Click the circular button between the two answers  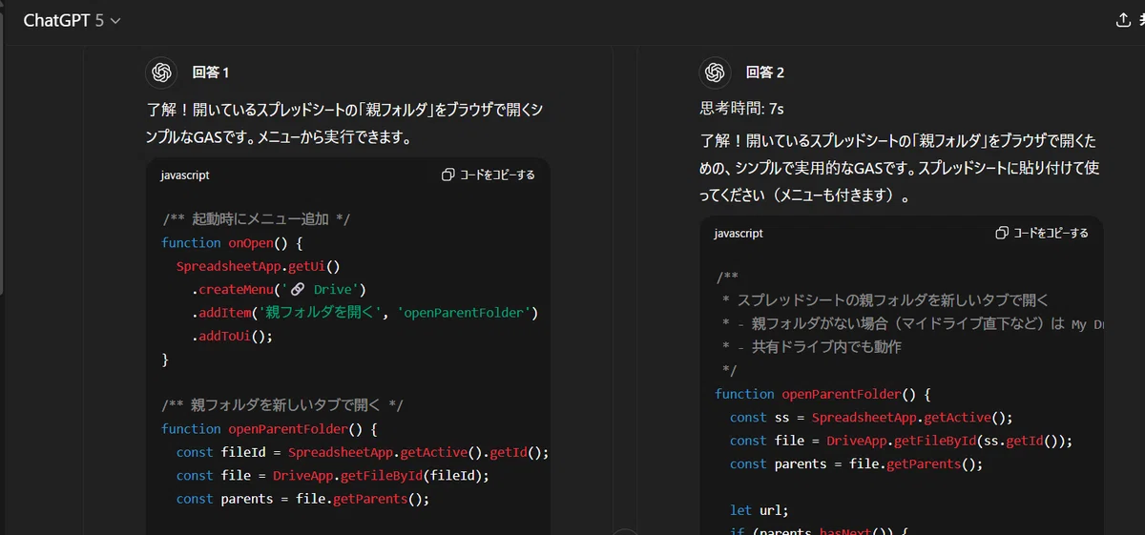(x=624, y=530)
